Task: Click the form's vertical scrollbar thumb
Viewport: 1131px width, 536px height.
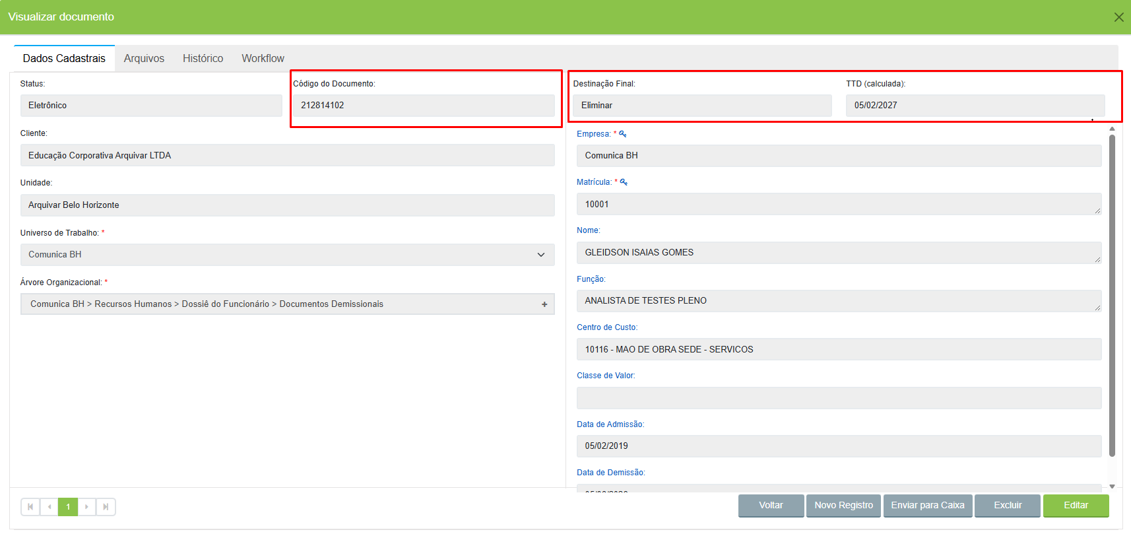Action: coord(1112,296)
